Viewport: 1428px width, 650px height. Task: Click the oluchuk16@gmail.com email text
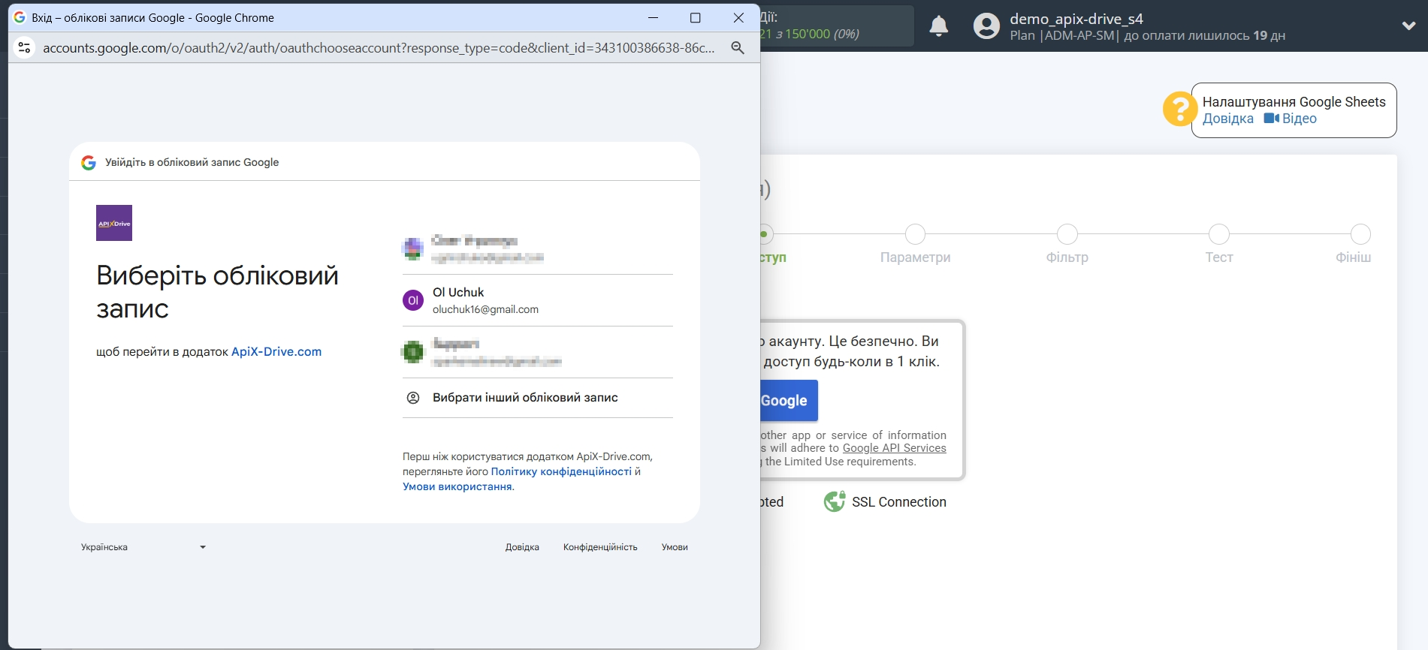pyautogui.click(x=485, y=309)
